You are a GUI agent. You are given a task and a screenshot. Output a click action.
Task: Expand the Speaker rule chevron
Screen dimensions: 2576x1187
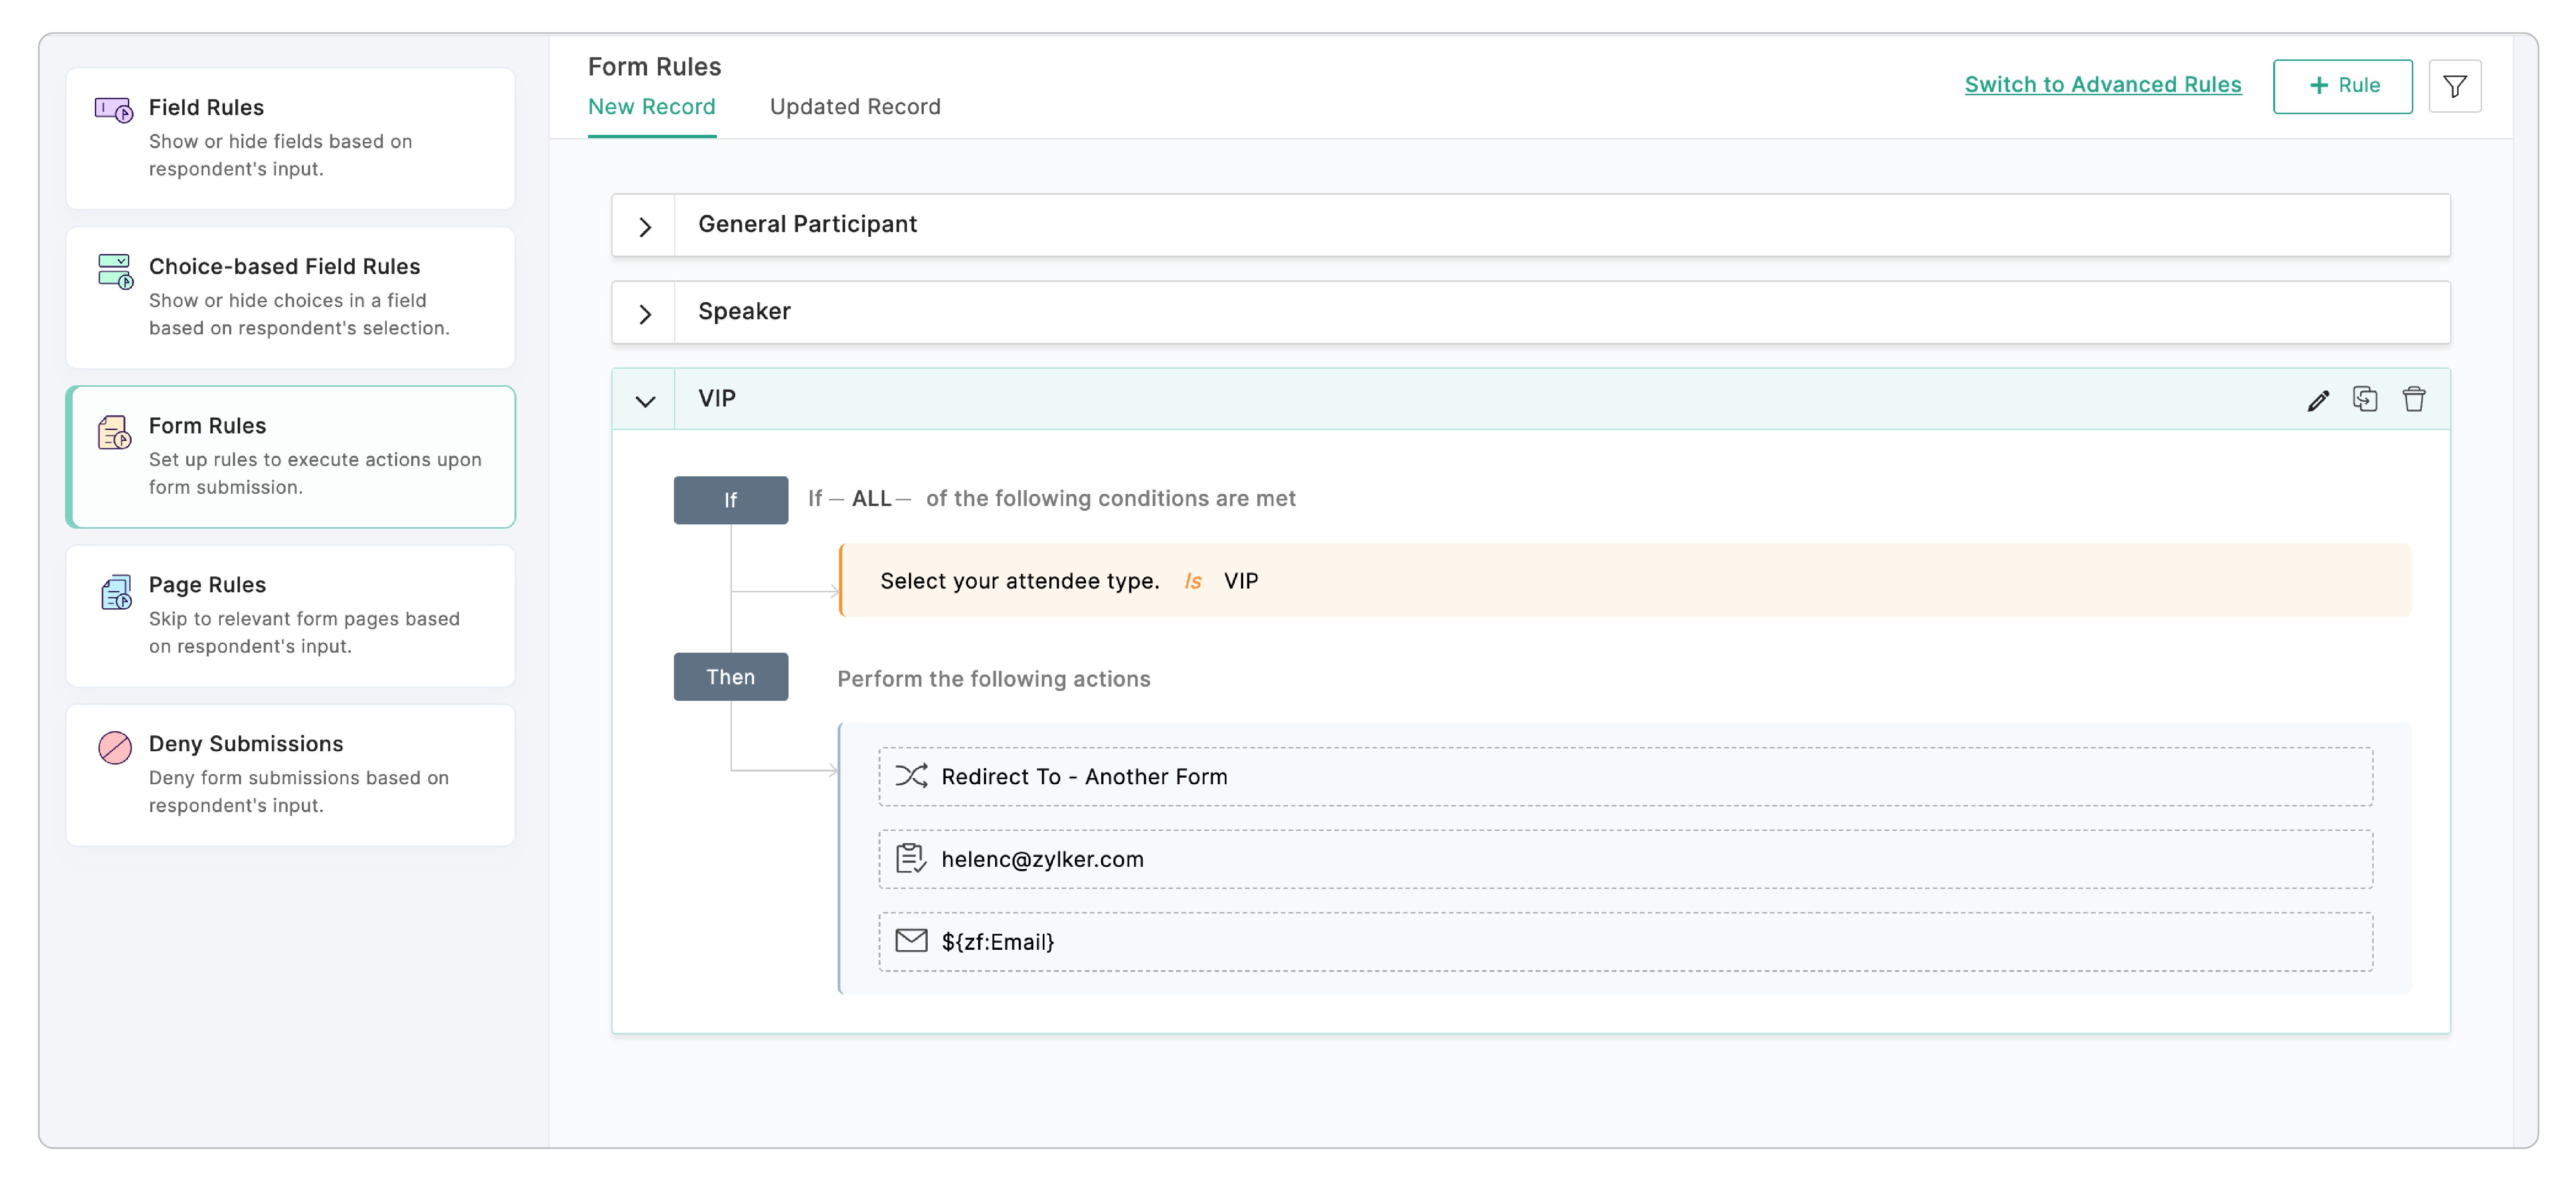point(645,314)
